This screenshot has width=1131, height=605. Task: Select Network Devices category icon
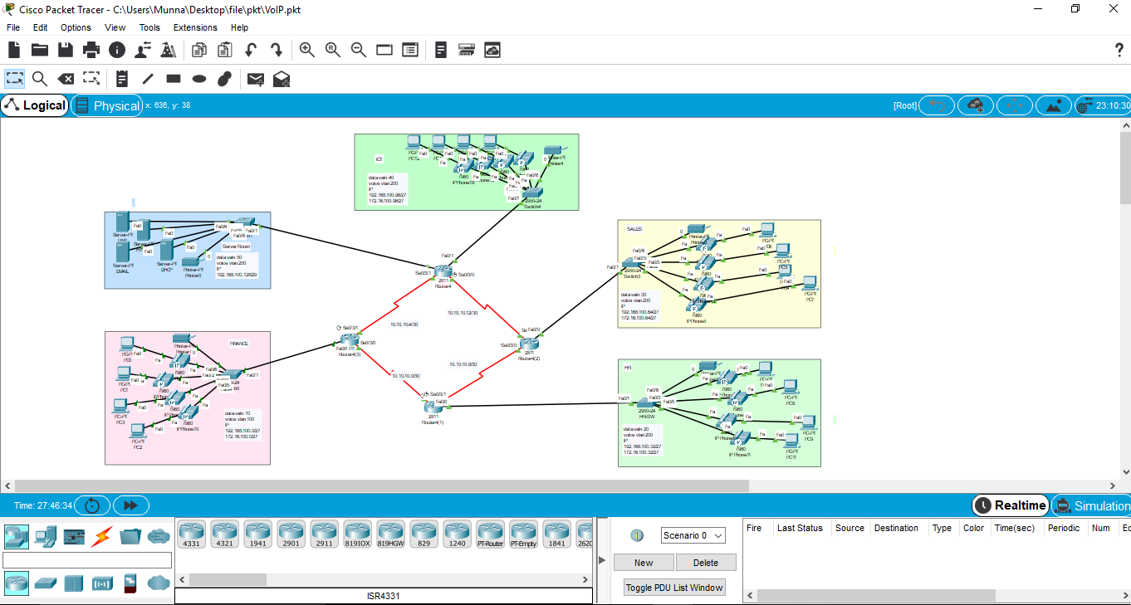(x=16, y=536)
